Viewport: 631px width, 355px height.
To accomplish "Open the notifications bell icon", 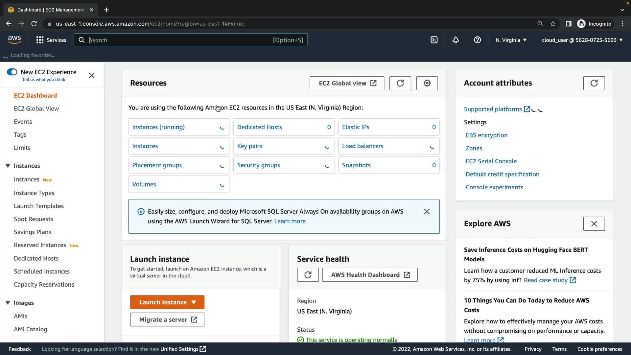I will click(456, 40).
